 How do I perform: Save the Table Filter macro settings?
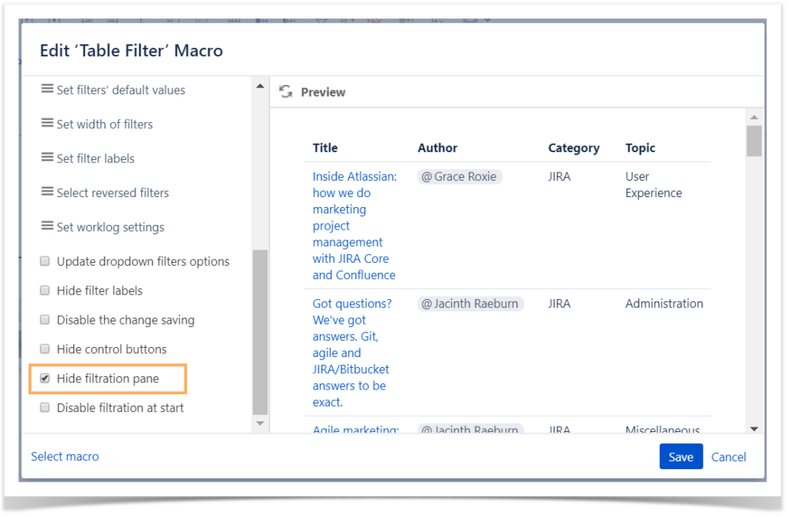click(681, 456)
